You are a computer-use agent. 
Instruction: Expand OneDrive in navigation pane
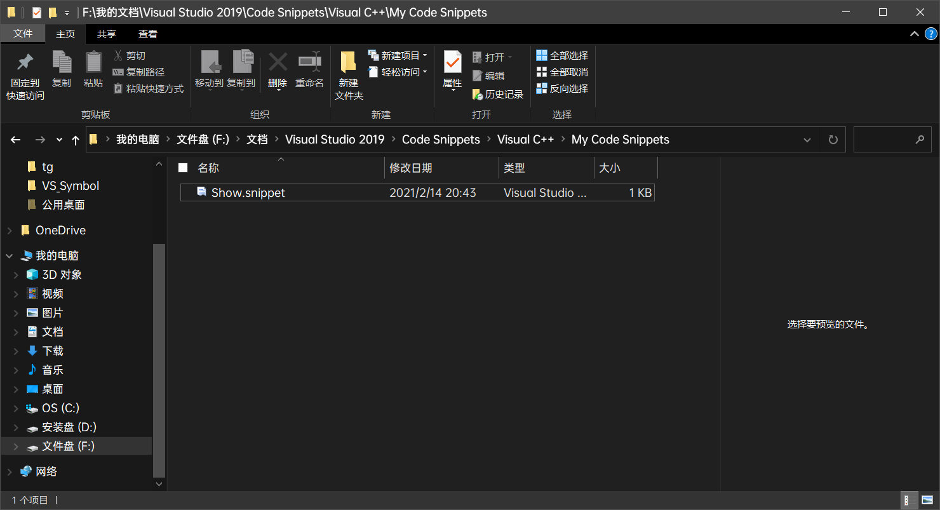(9, 231)
